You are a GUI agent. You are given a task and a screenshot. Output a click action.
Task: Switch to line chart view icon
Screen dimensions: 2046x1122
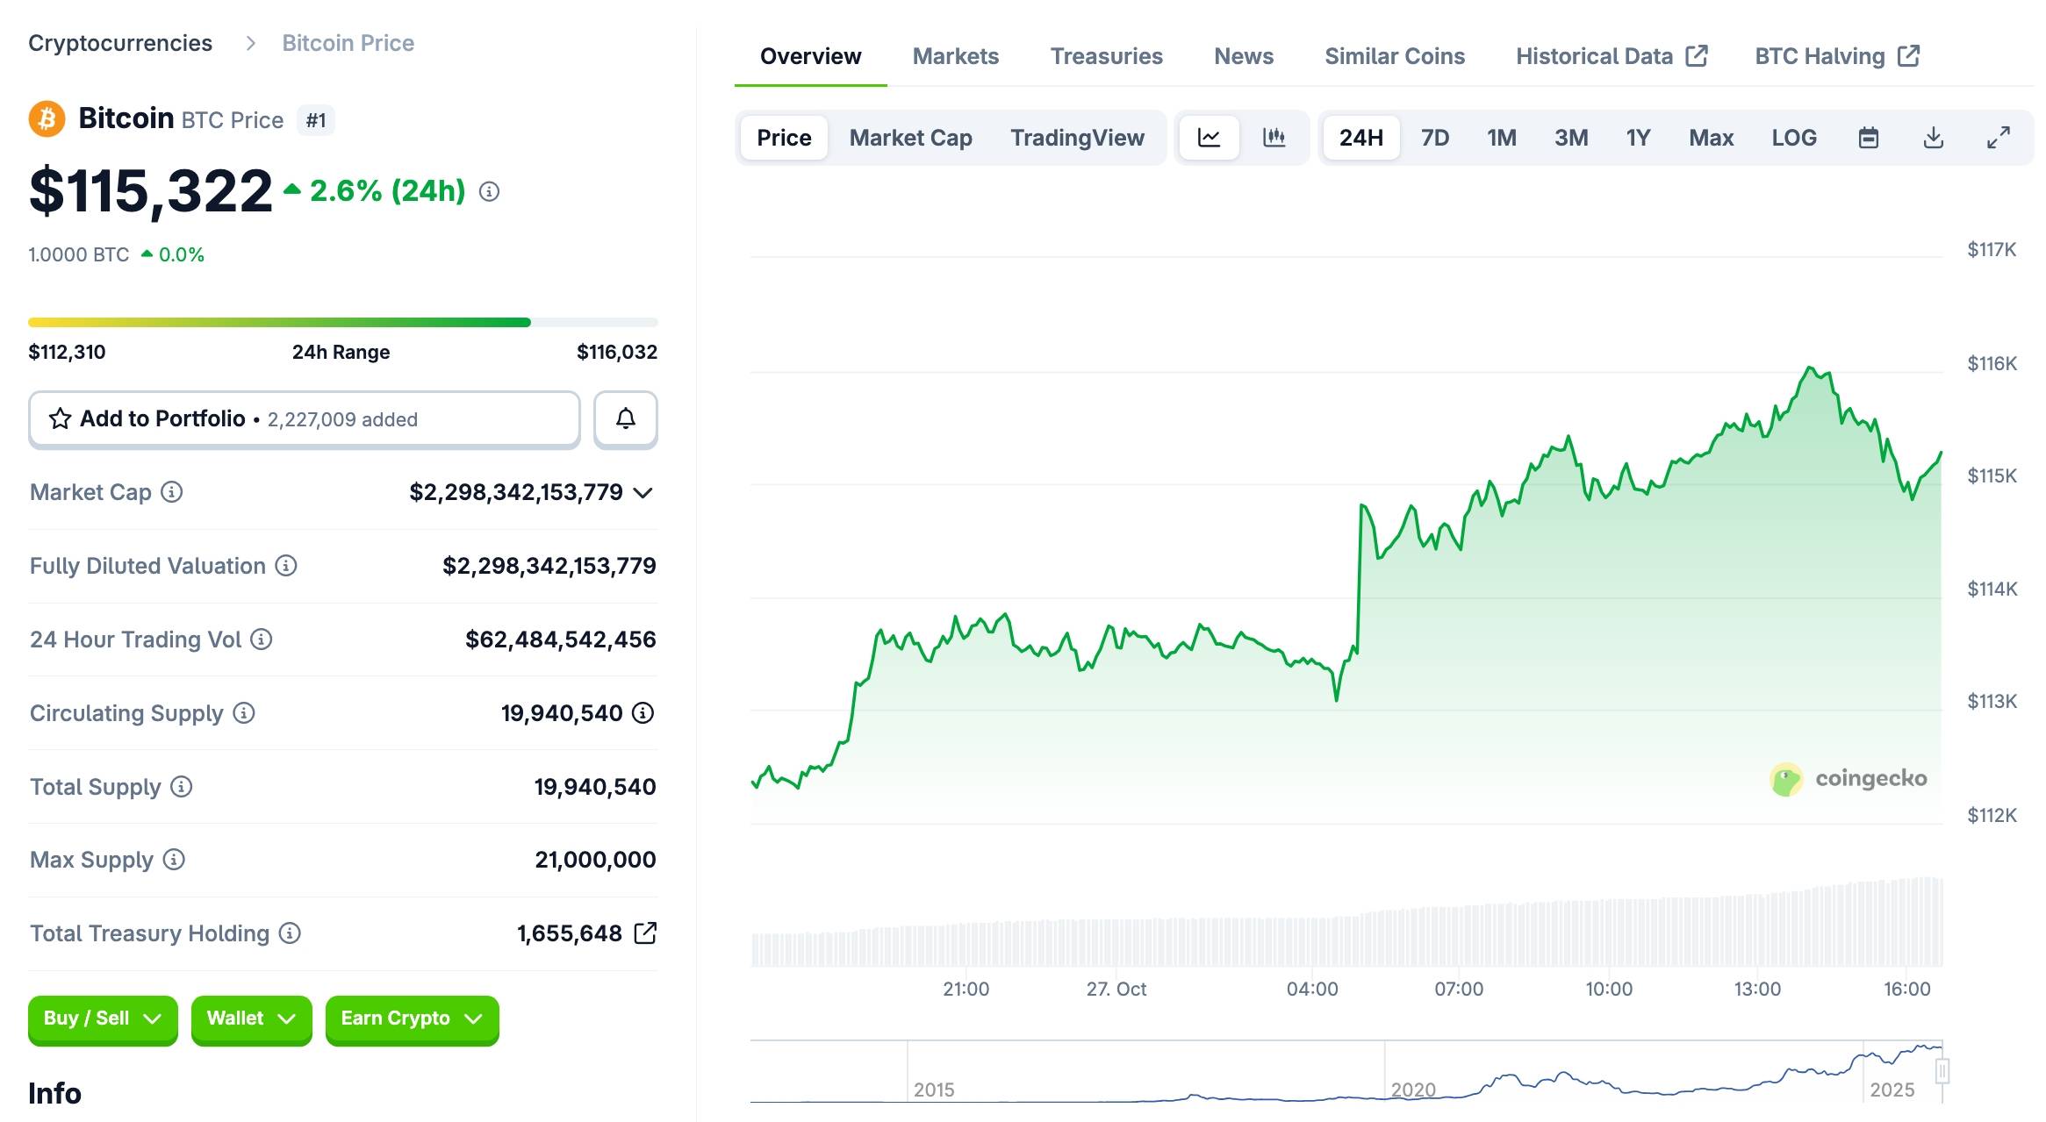tap(1209, 138)
